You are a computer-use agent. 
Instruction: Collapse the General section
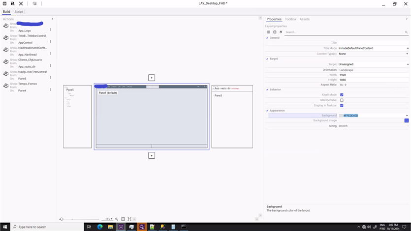pos(267,38)
